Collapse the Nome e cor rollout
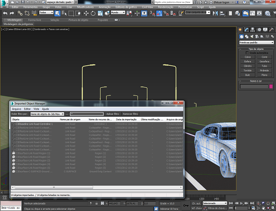This screenshot has height=211, width=276. [x=257, y=81]
